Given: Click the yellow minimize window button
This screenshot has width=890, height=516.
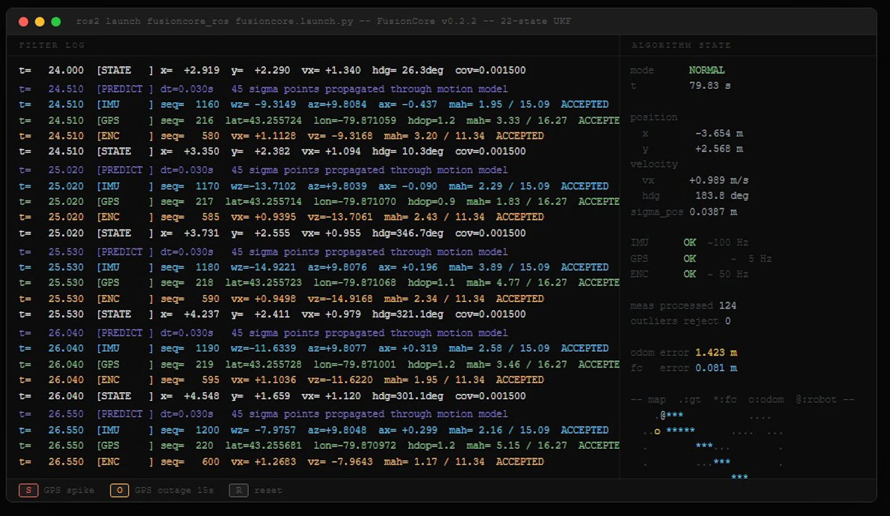Looking at the screenshot, I should point(39,22).
